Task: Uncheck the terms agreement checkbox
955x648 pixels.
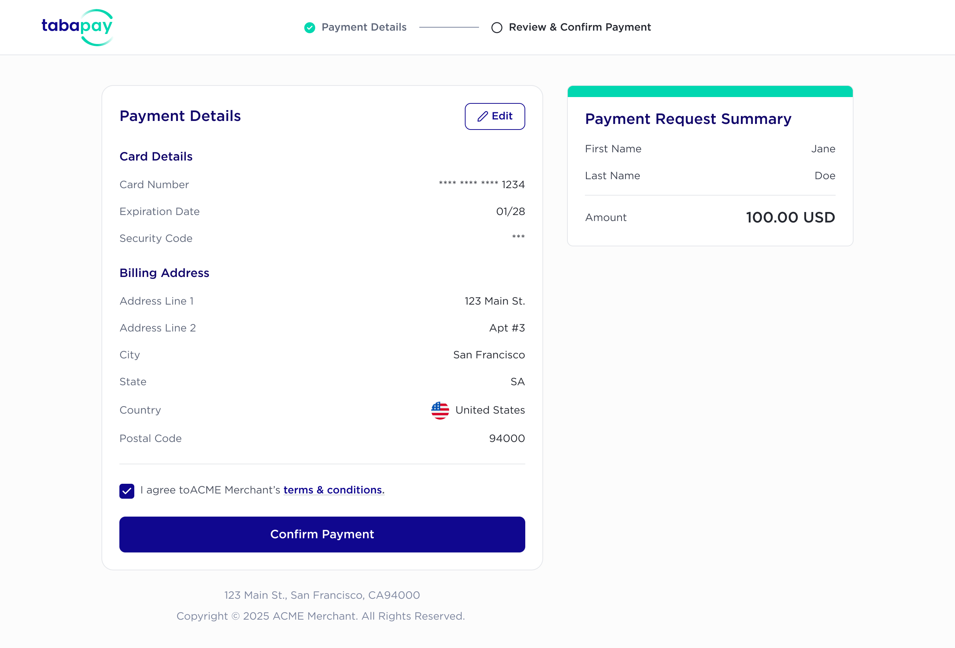Action: [127, 491]
